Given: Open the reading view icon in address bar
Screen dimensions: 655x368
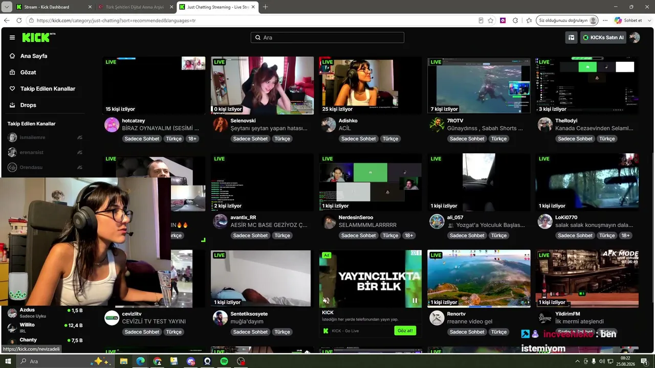Looking at the screenshot, I should [481, 20].
